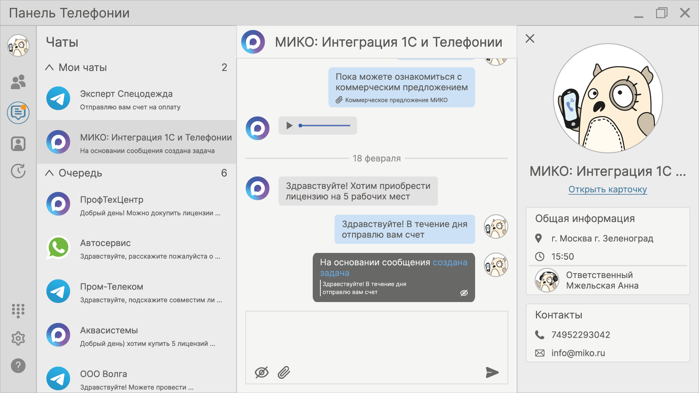Click the voice message progress slider

click(325, 126)
